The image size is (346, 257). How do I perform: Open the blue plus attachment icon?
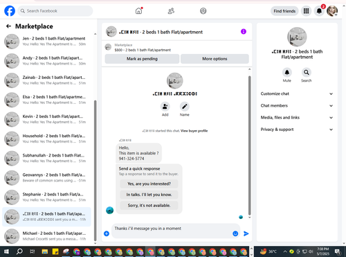(107, 233)
